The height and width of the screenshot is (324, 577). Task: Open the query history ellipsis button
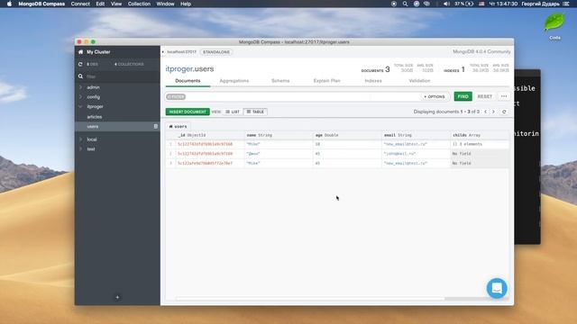(504, 96)
